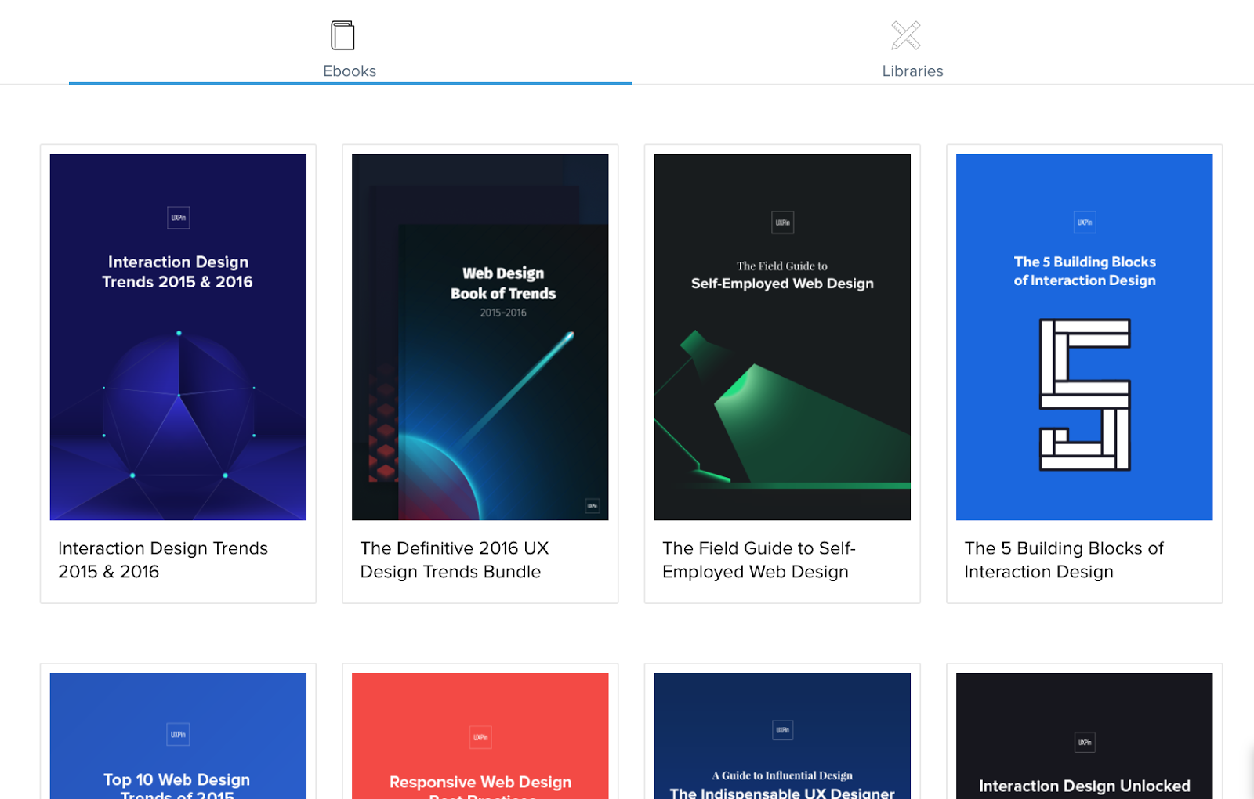This screenshot has width=1254, height=799.
Task: Switch to the Libraries tab
Action: (x=912, y=70)
